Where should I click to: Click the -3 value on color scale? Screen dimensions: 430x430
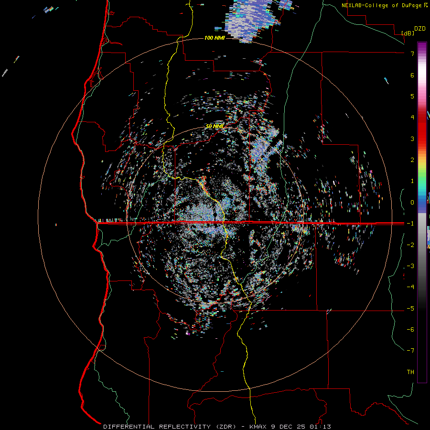(x=410, y=266)
